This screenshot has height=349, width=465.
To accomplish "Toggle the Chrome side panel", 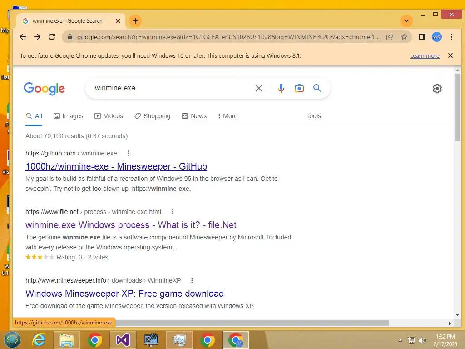I will pyautogui.click(x=422, y=37).
